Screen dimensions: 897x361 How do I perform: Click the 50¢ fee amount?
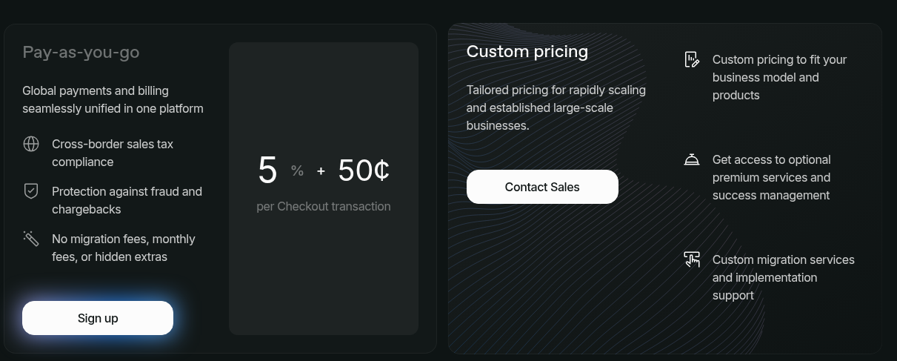coord(364,170)
